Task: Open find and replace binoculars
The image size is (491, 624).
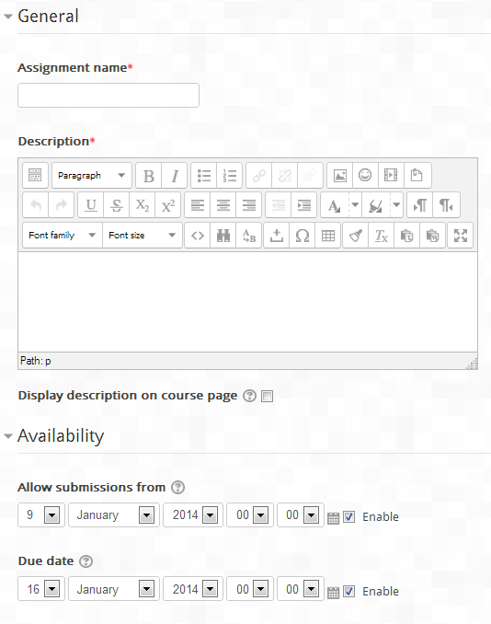Action: coord(223,236)
